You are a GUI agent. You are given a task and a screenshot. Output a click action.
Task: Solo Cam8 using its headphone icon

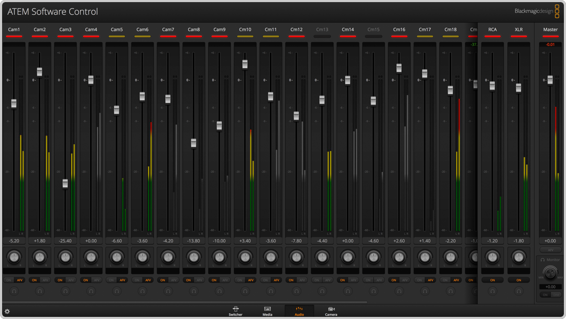point(193,291)
